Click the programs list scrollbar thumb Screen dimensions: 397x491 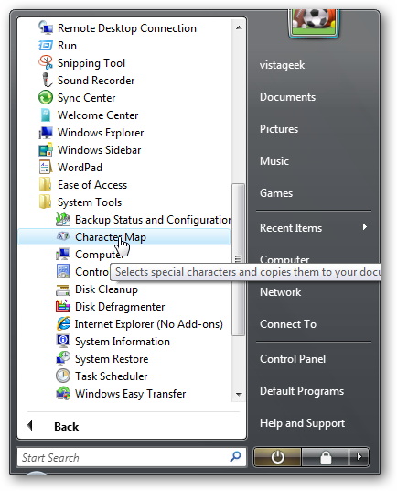[x=238, y=259]
